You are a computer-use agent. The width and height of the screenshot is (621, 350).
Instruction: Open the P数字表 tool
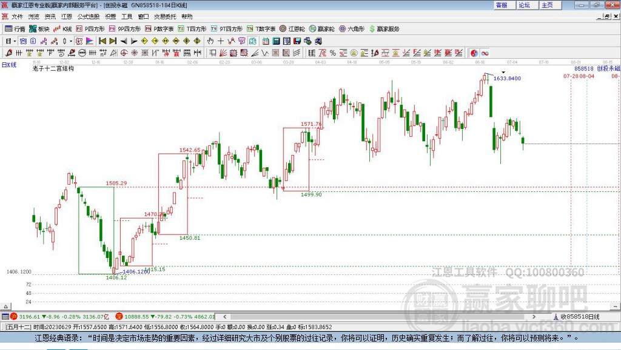[159, 29]
